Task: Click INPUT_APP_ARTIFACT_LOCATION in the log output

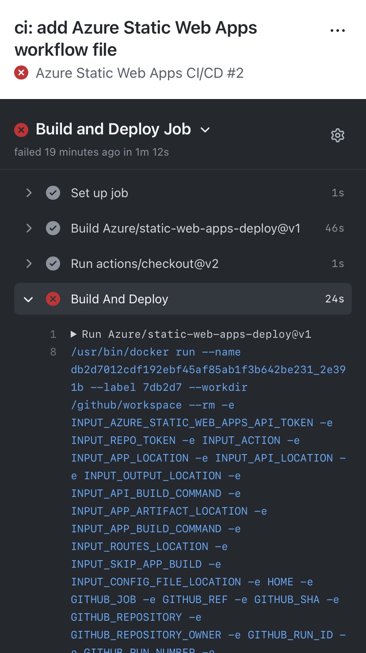Action: click(x=159, y=511)
